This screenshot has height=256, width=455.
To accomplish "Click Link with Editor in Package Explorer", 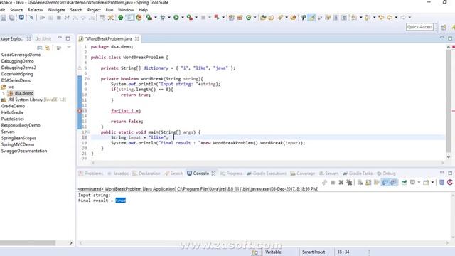I will click(48, 48).
